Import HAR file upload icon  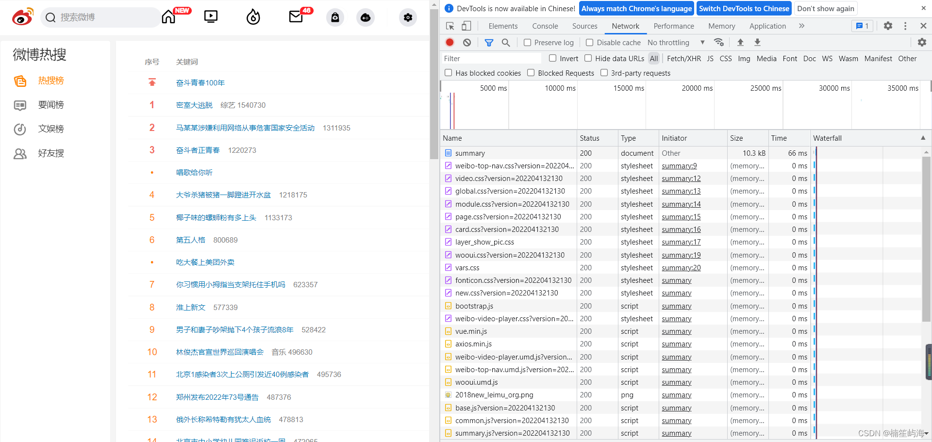click(740, 42)
